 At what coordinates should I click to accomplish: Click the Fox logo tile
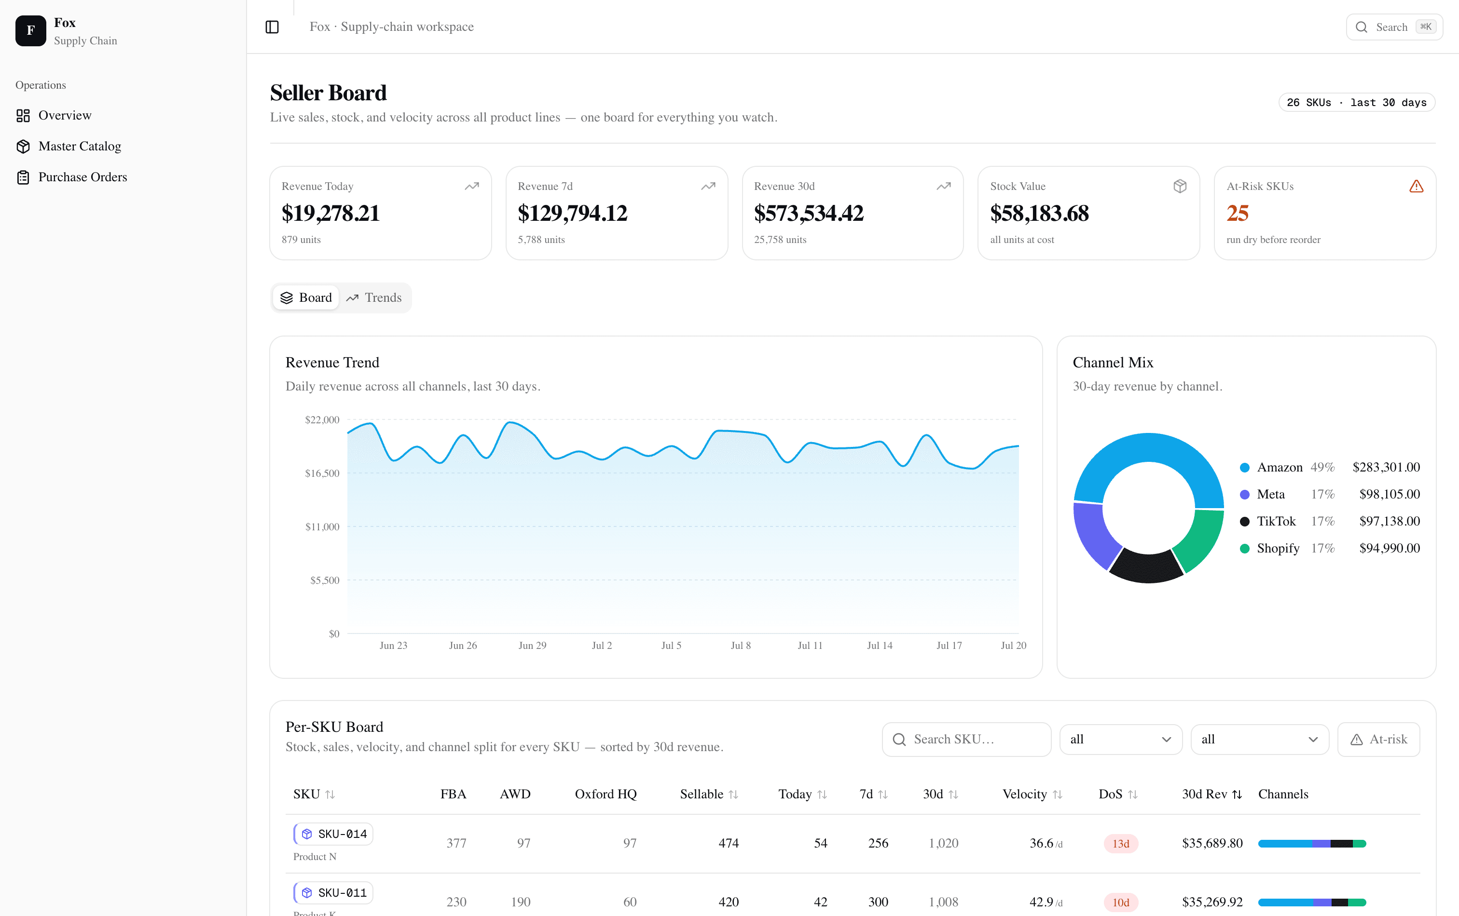(30, 30)
